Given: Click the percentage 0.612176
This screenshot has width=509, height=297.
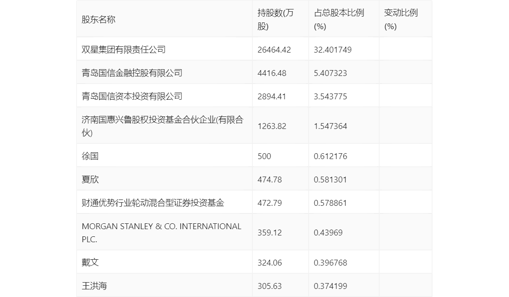Looking at the screenshot, I should (x=330, y=156).
